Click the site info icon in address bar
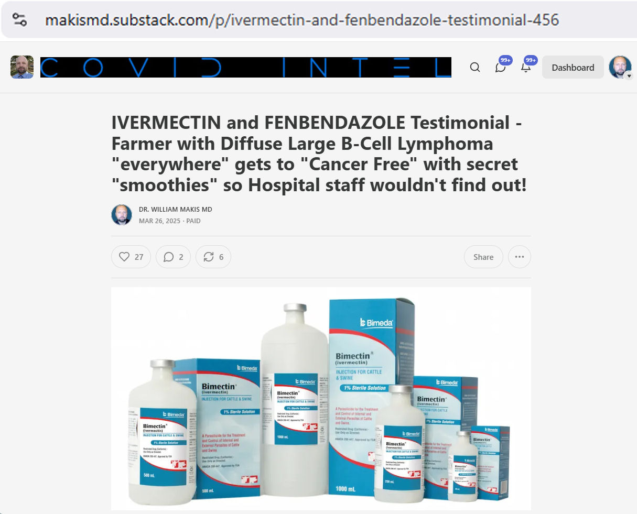This screenshot has height=514, width=637. point(19,20)
